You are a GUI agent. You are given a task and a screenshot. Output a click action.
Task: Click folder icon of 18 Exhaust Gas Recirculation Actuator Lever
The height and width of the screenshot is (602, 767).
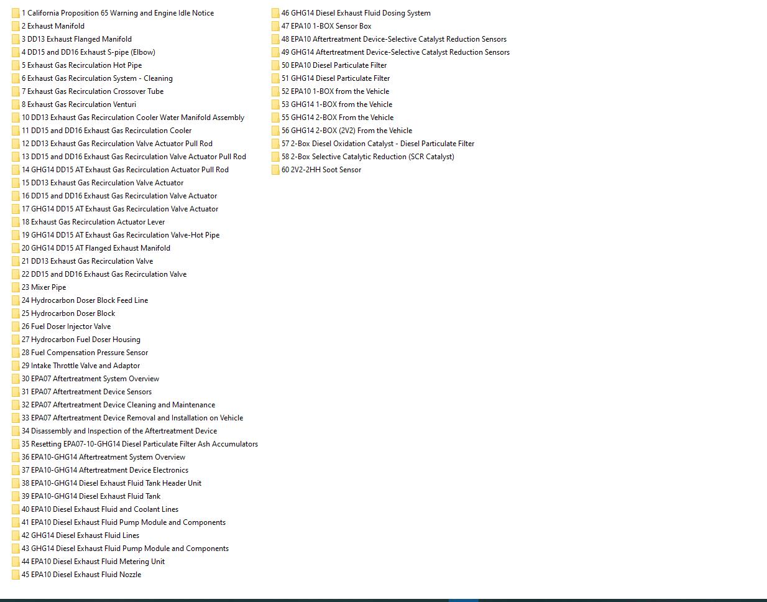click(x=16, y=222)
